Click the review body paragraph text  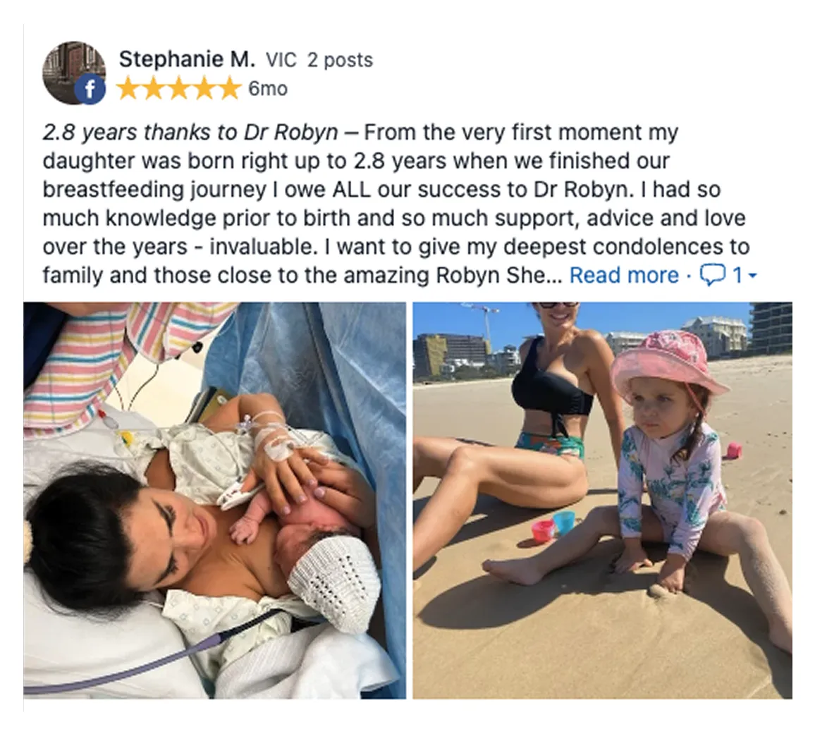pos(396,204)
